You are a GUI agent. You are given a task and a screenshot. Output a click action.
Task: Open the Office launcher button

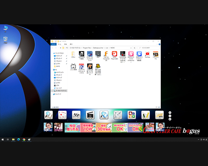[131, 115]
